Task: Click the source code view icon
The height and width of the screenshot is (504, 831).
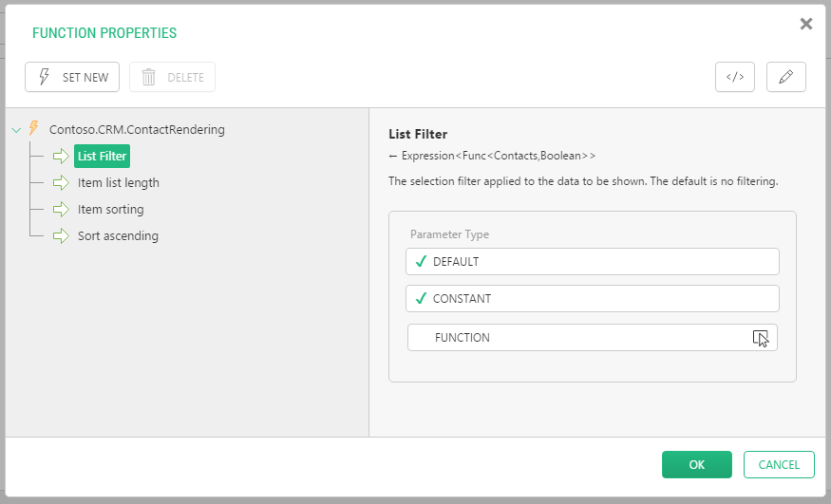Action: pyautogui.click(x=734, y=78)
